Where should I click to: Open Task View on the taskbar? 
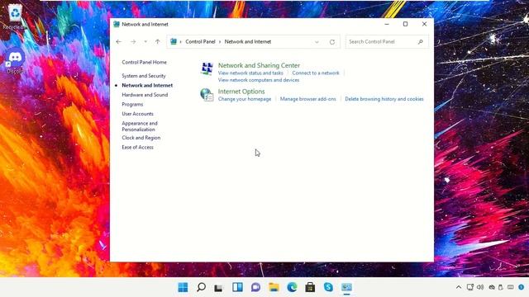pyautogui.click(x=218, y=287)
